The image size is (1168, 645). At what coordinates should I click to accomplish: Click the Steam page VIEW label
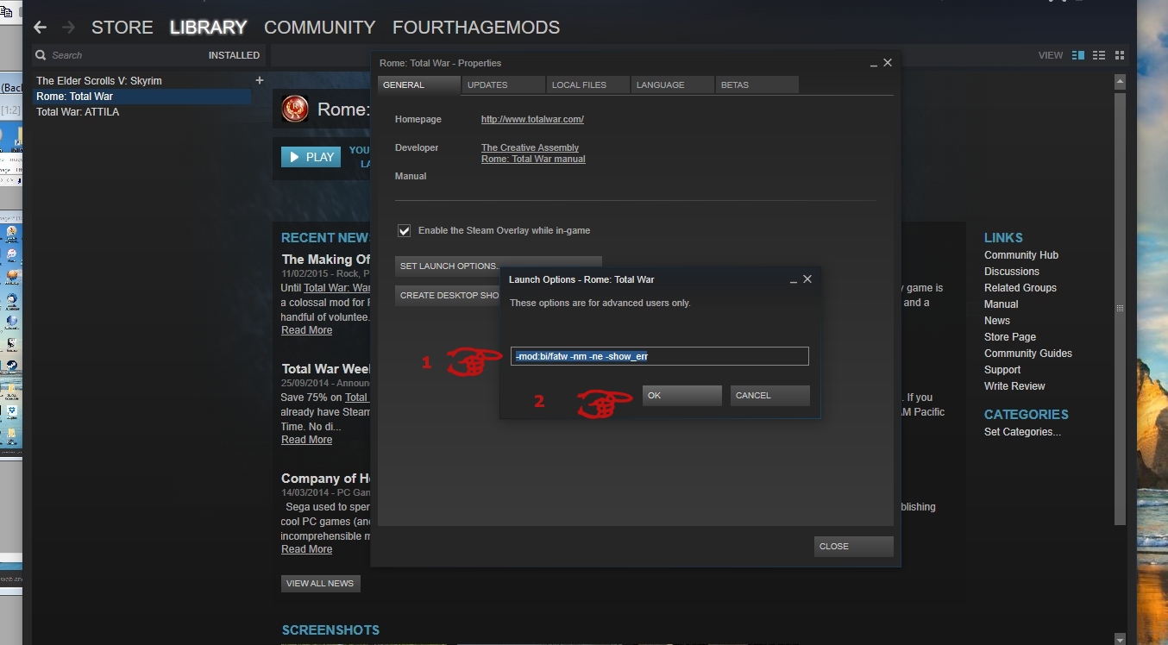coord(1051,55)
